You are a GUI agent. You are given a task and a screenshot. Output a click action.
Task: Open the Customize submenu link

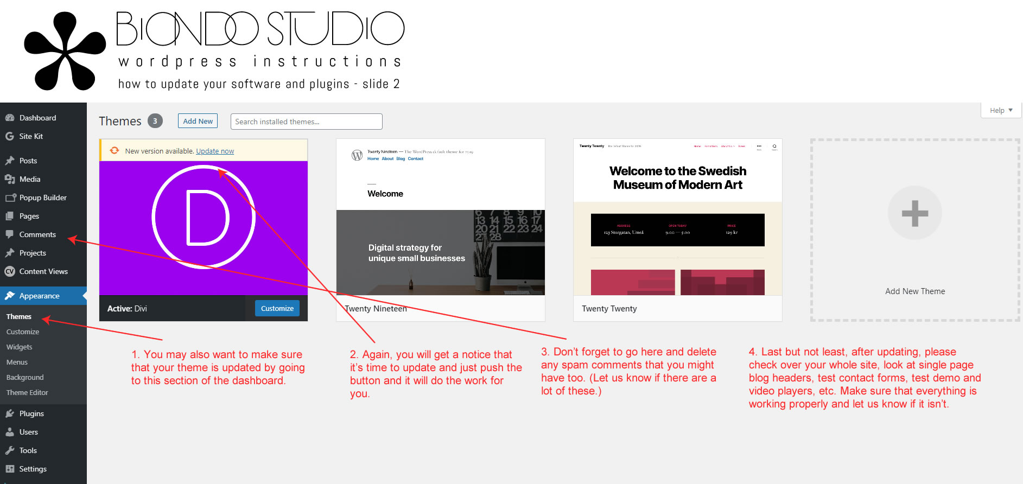(x=23, y=332)
